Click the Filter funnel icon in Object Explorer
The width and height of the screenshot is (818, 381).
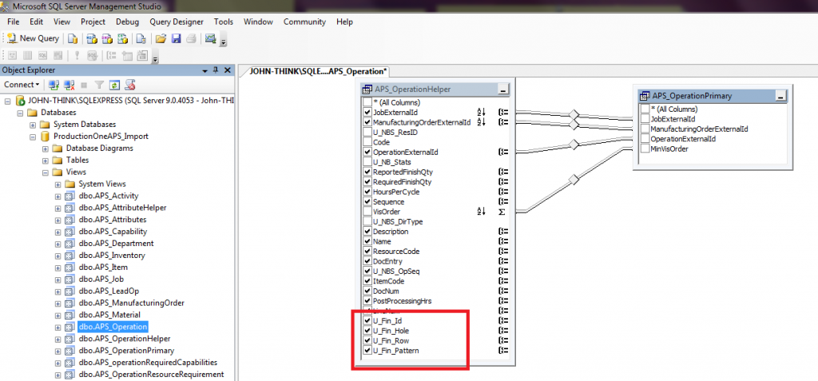click(99, 85)
